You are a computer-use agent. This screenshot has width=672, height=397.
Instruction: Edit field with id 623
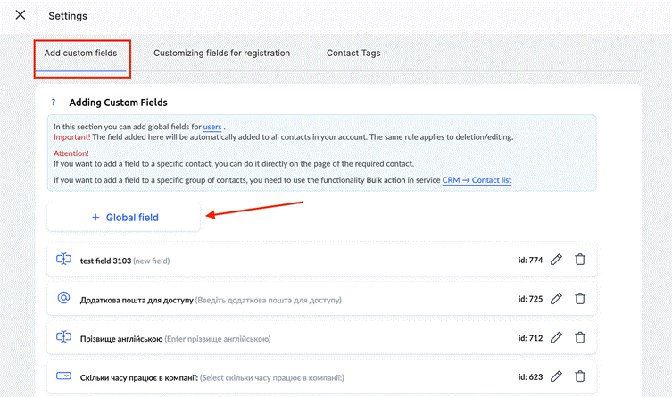[x=556, y=376]
